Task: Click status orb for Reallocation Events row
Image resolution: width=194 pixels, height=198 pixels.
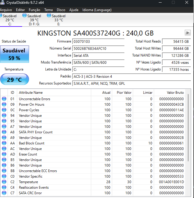Action: pyautogui.click(x=4, y=188)
